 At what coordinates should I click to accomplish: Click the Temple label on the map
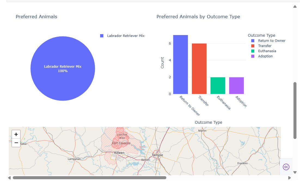coord(157,155)
